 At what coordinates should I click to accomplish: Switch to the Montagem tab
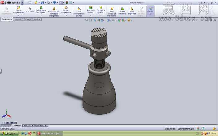click(7, 19)
